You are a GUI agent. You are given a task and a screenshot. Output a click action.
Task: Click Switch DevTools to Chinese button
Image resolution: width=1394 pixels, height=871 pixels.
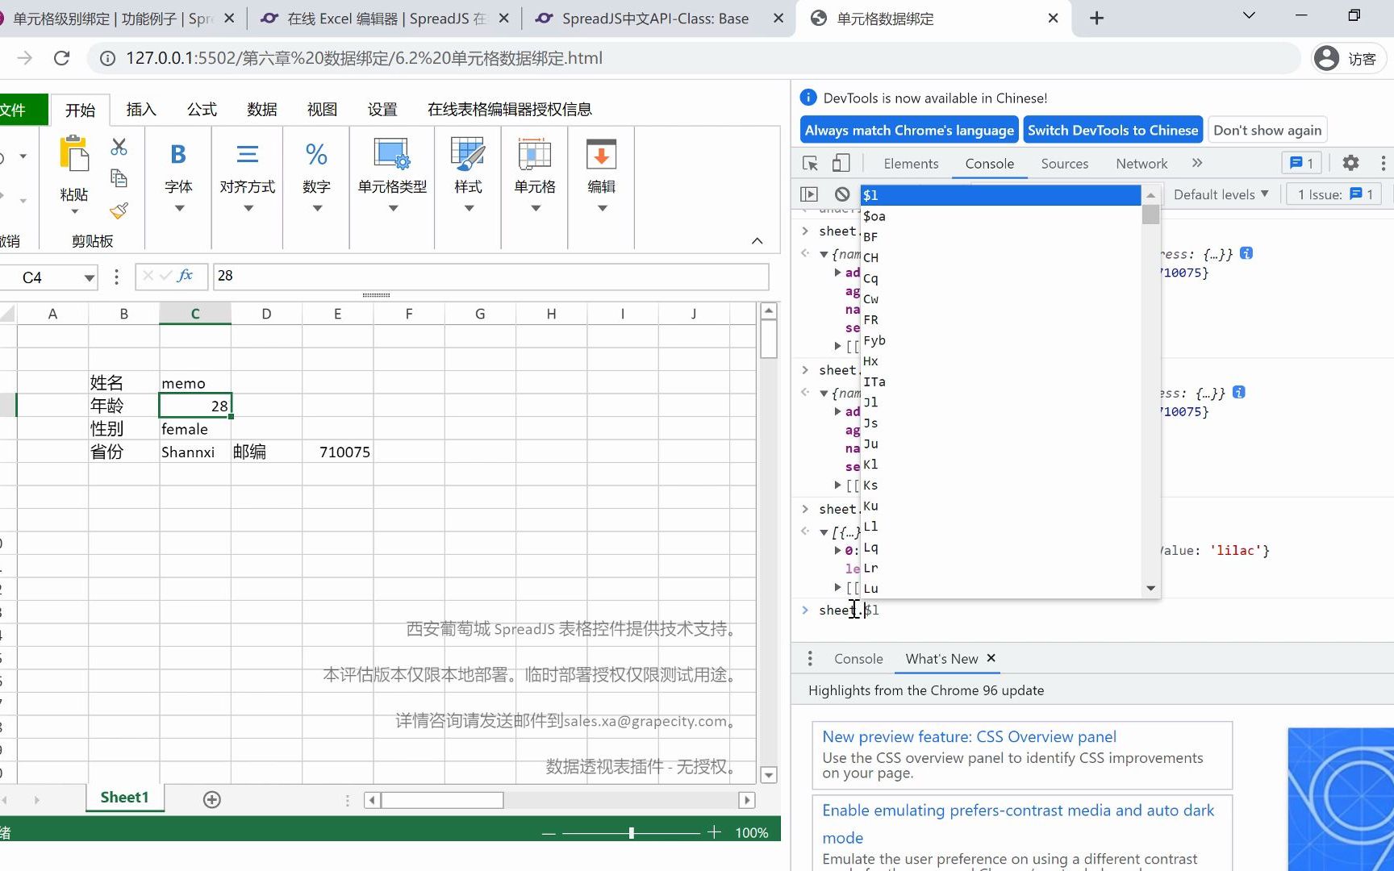1113,130
